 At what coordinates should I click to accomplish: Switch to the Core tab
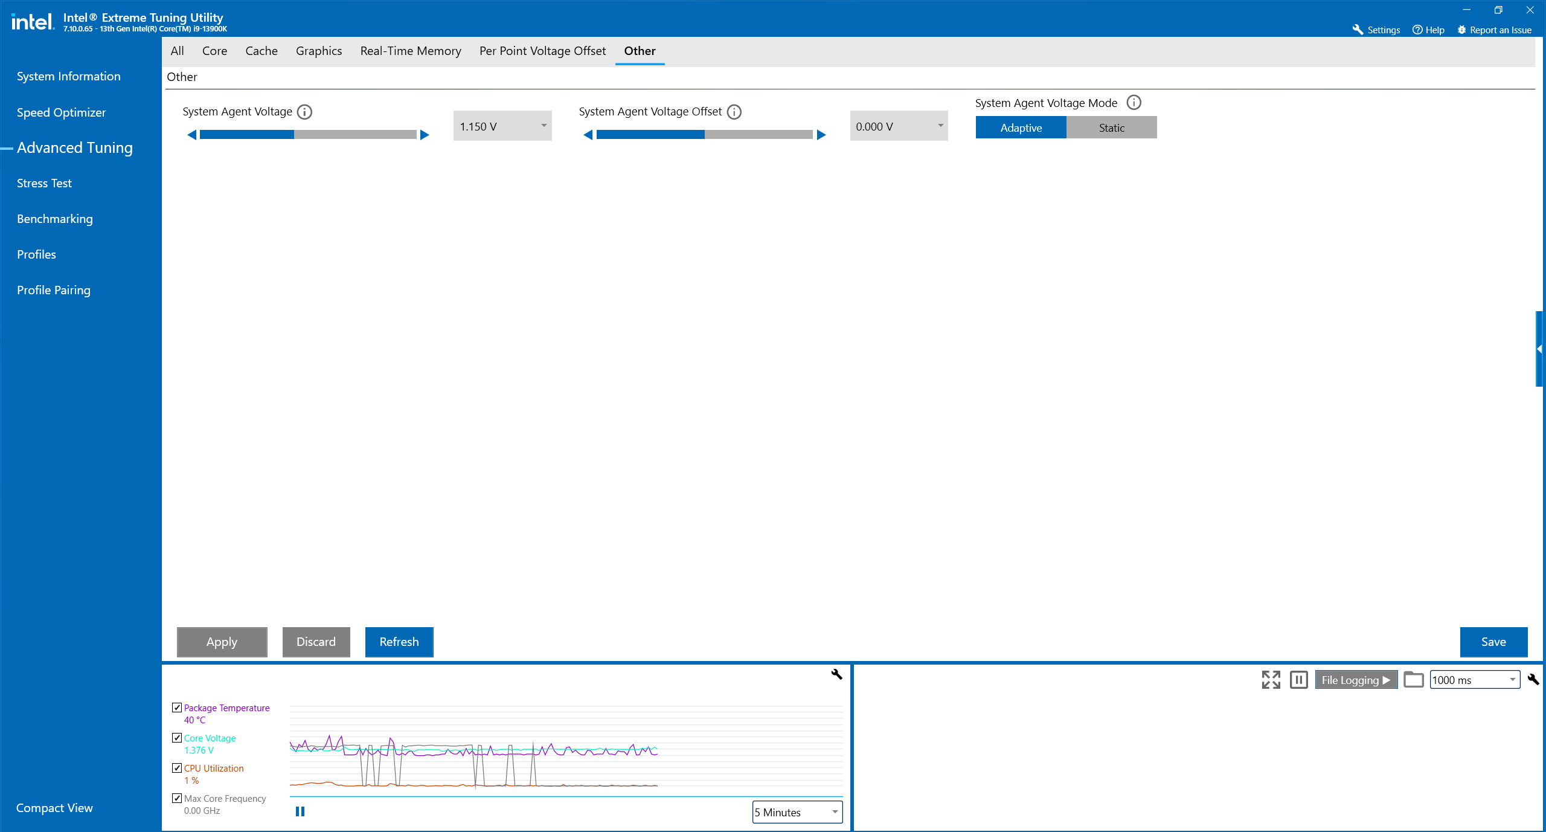click(215, 51)
